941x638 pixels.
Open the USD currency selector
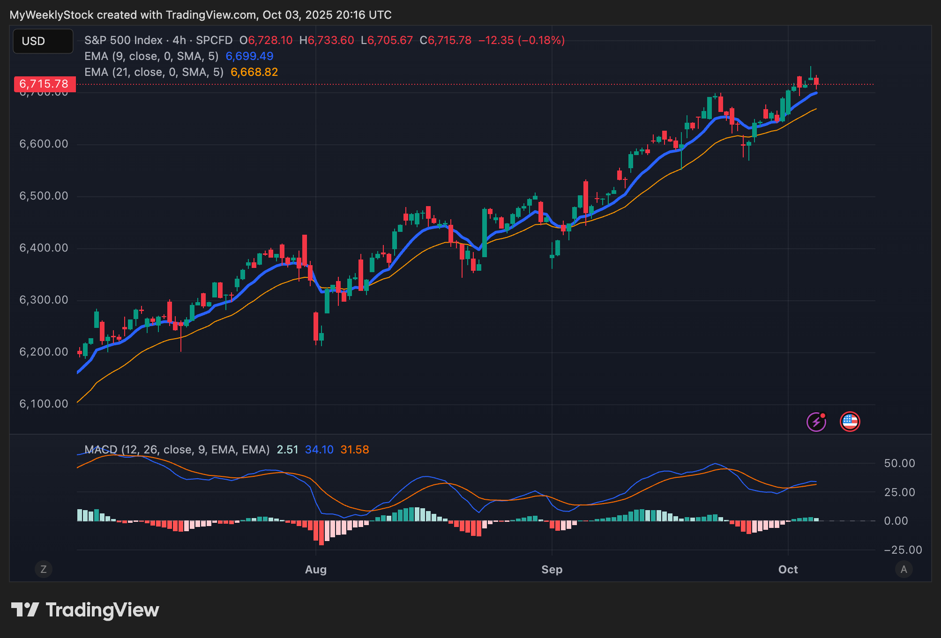click(x=43, y=41)
